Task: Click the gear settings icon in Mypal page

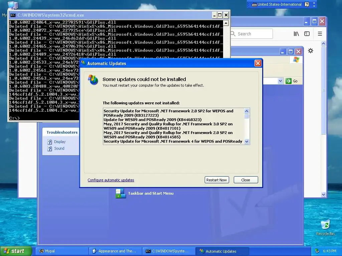Action: coord(311,51)
